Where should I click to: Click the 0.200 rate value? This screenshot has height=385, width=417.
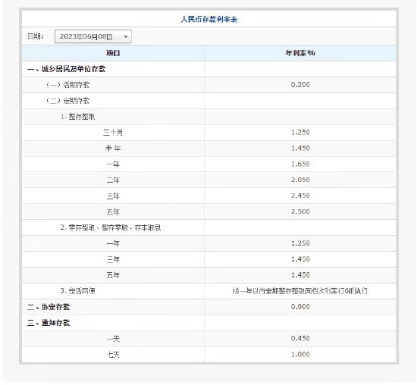[x=300, y=85]
